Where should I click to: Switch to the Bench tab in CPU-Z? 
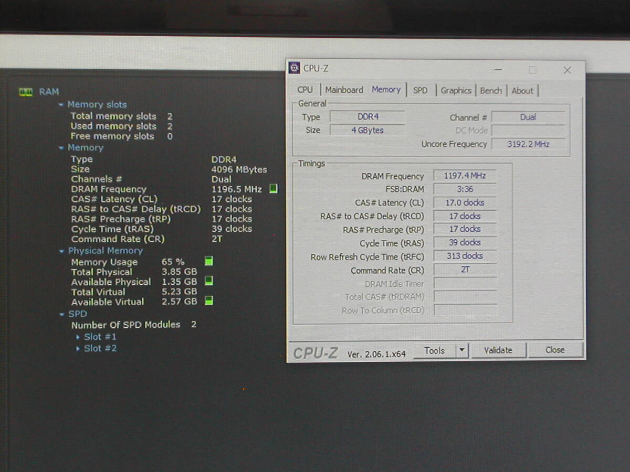click(491, 90)
